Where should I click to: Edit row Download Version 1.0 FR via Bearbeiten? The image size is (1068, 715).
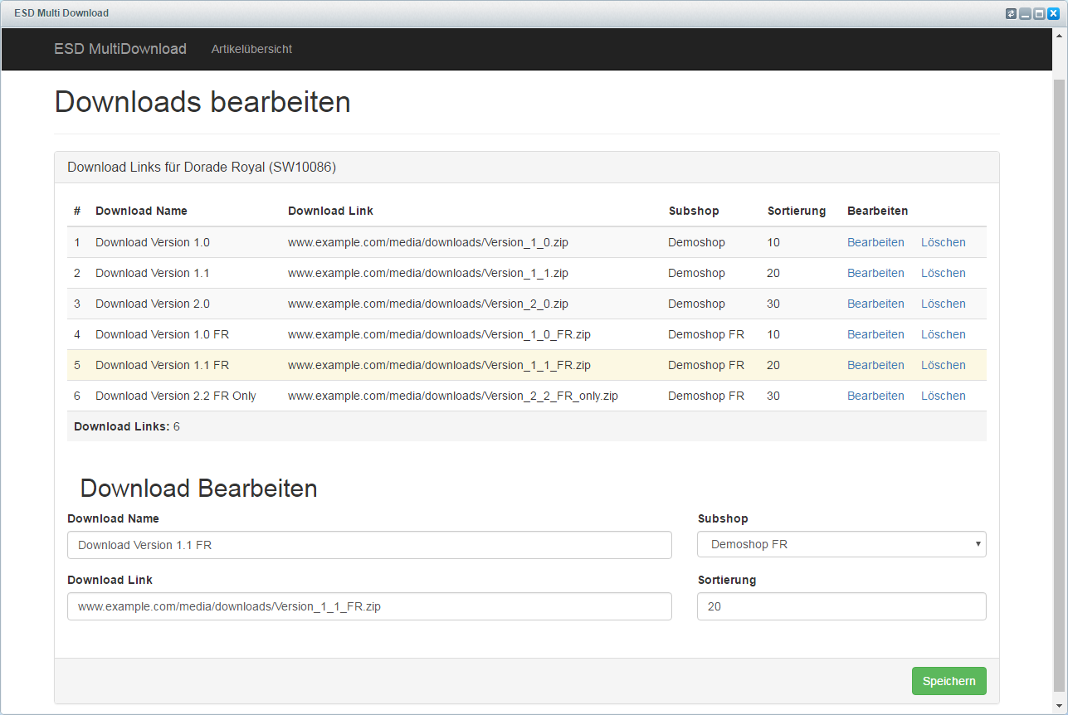coord(875,334)
